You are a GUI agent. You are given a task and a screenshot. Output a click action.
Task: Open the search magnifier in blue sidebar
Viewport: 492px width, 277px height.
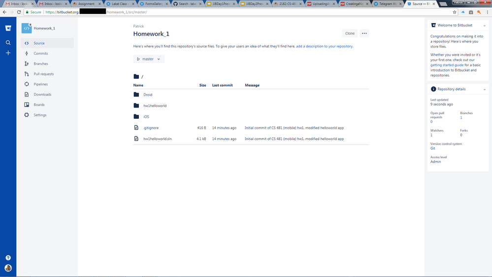pyautogui.click(x=8, y=43)
